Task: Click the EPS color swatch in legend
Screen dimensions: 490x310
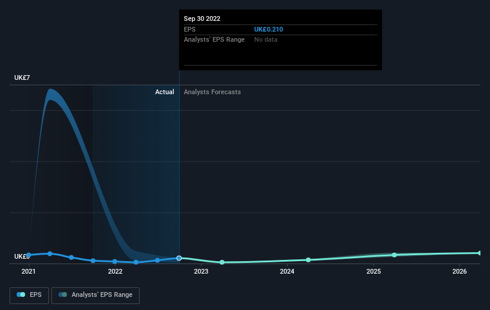Action: click(x=21, y=294)
